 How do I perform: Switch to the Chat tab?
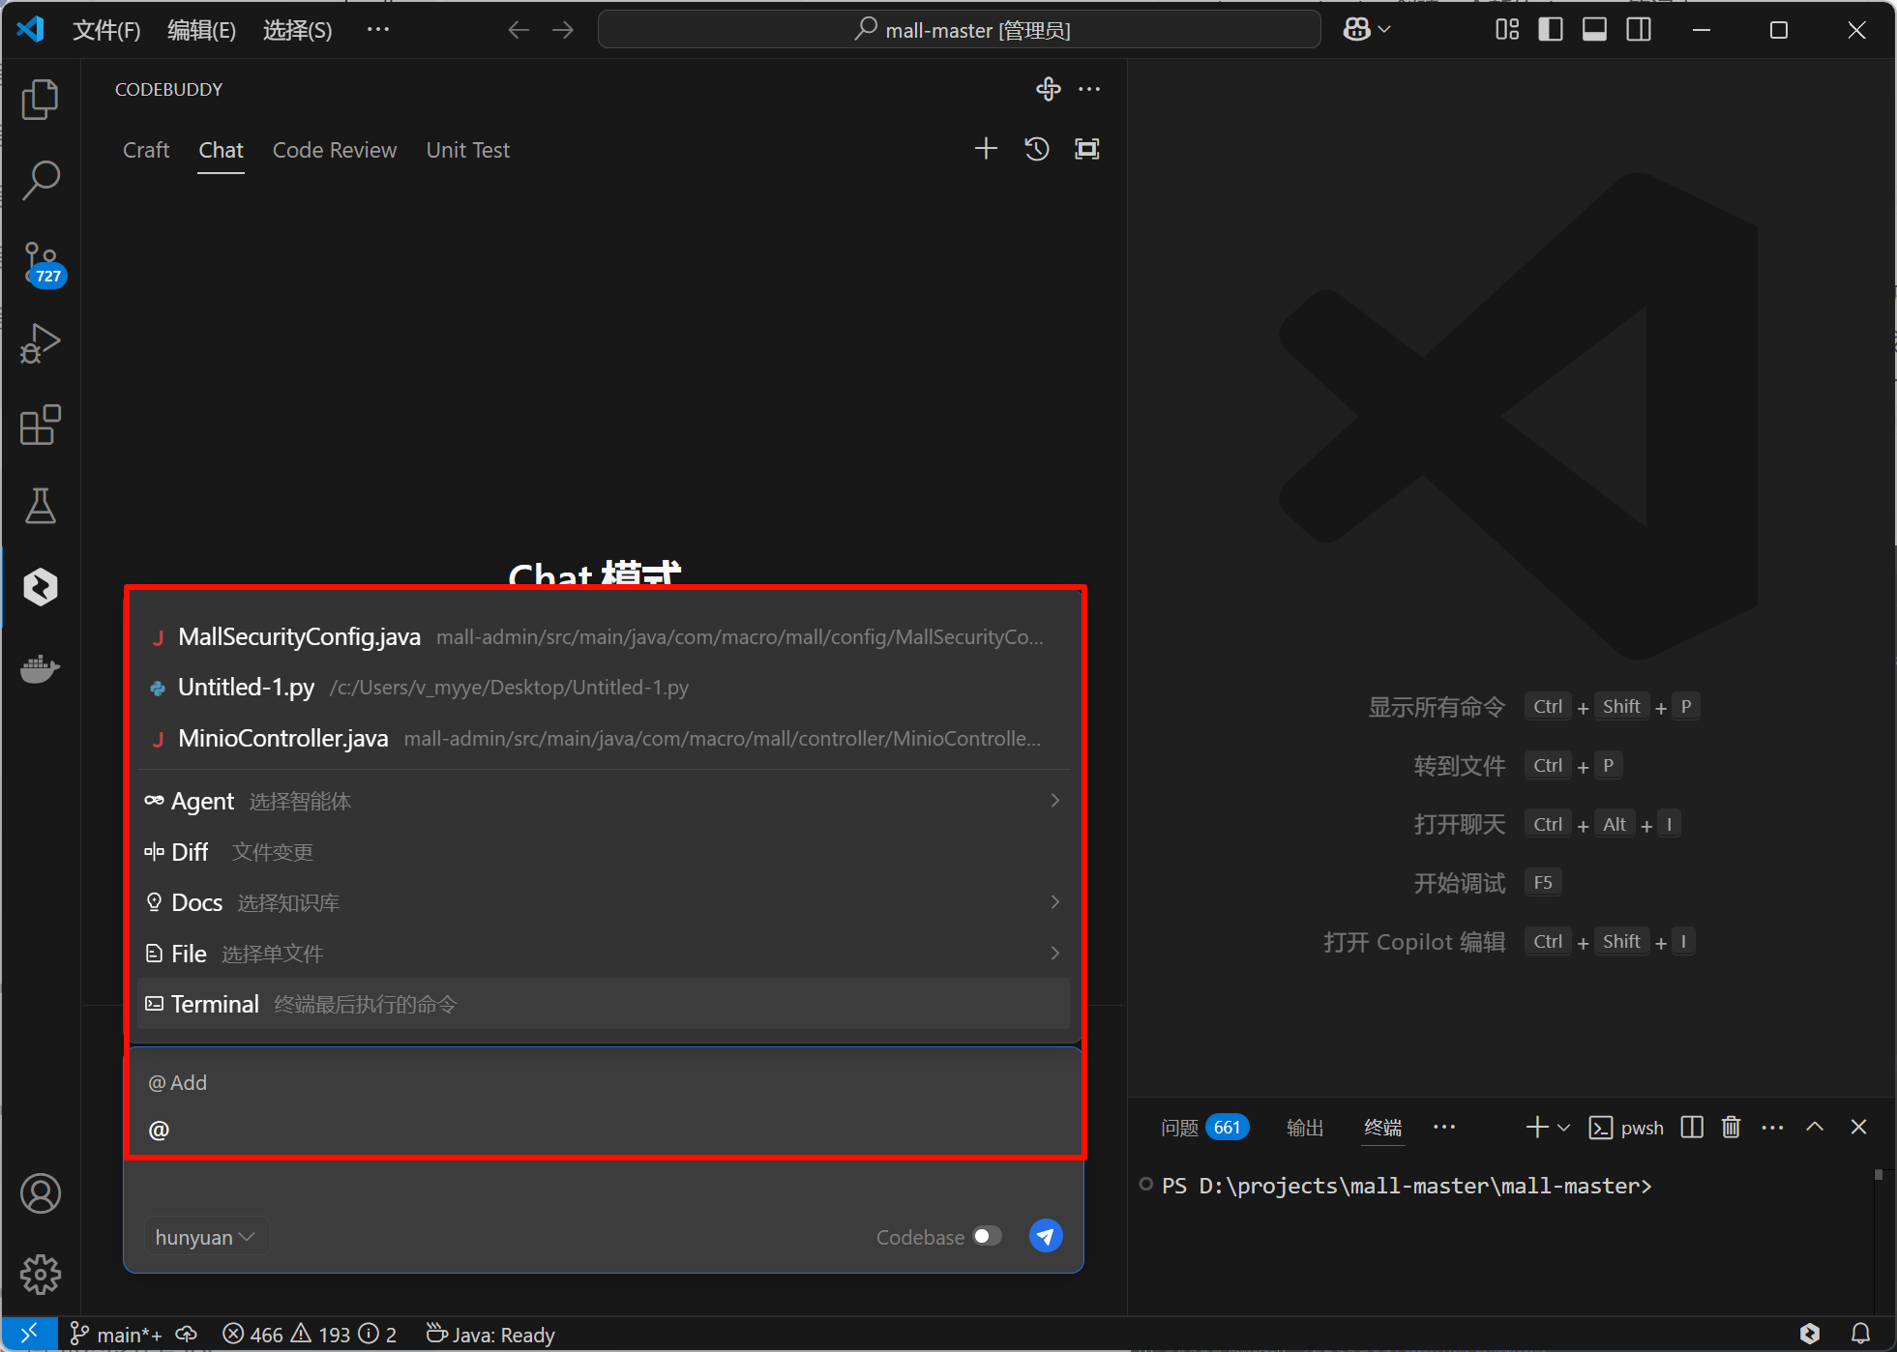point(221,150)
